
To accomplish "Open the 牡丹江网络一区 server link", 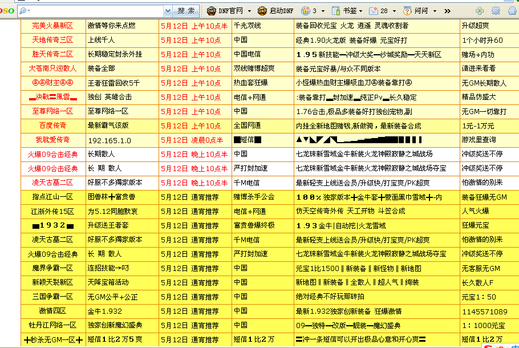I will point(52,325).
